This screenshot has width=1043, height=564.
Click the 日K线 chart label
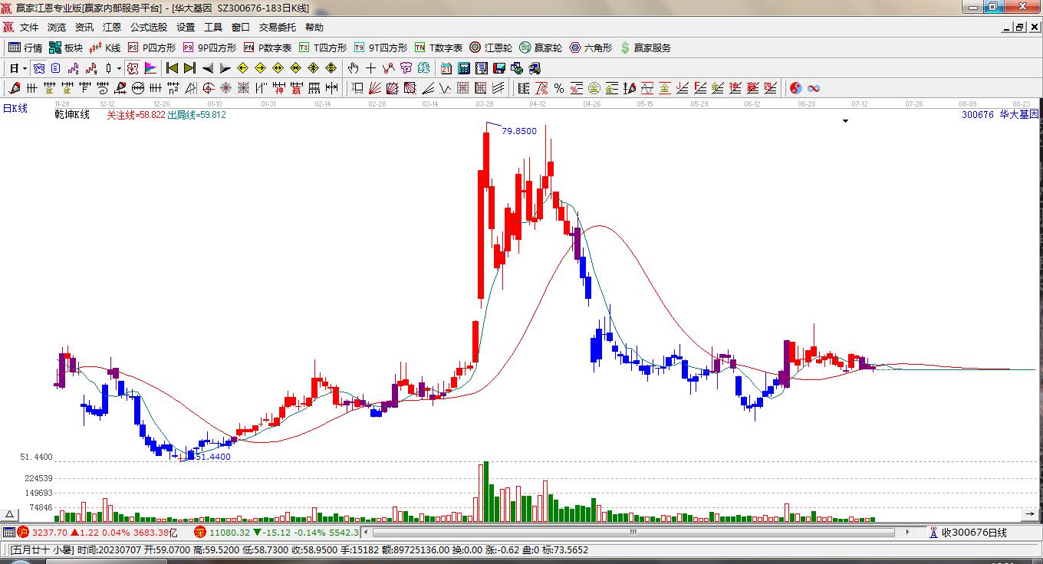(15, 109)
